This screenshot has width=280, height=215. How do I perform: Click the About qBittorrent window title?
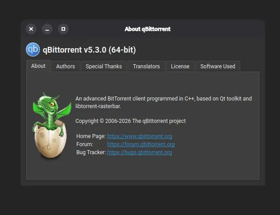click(147, 29)
